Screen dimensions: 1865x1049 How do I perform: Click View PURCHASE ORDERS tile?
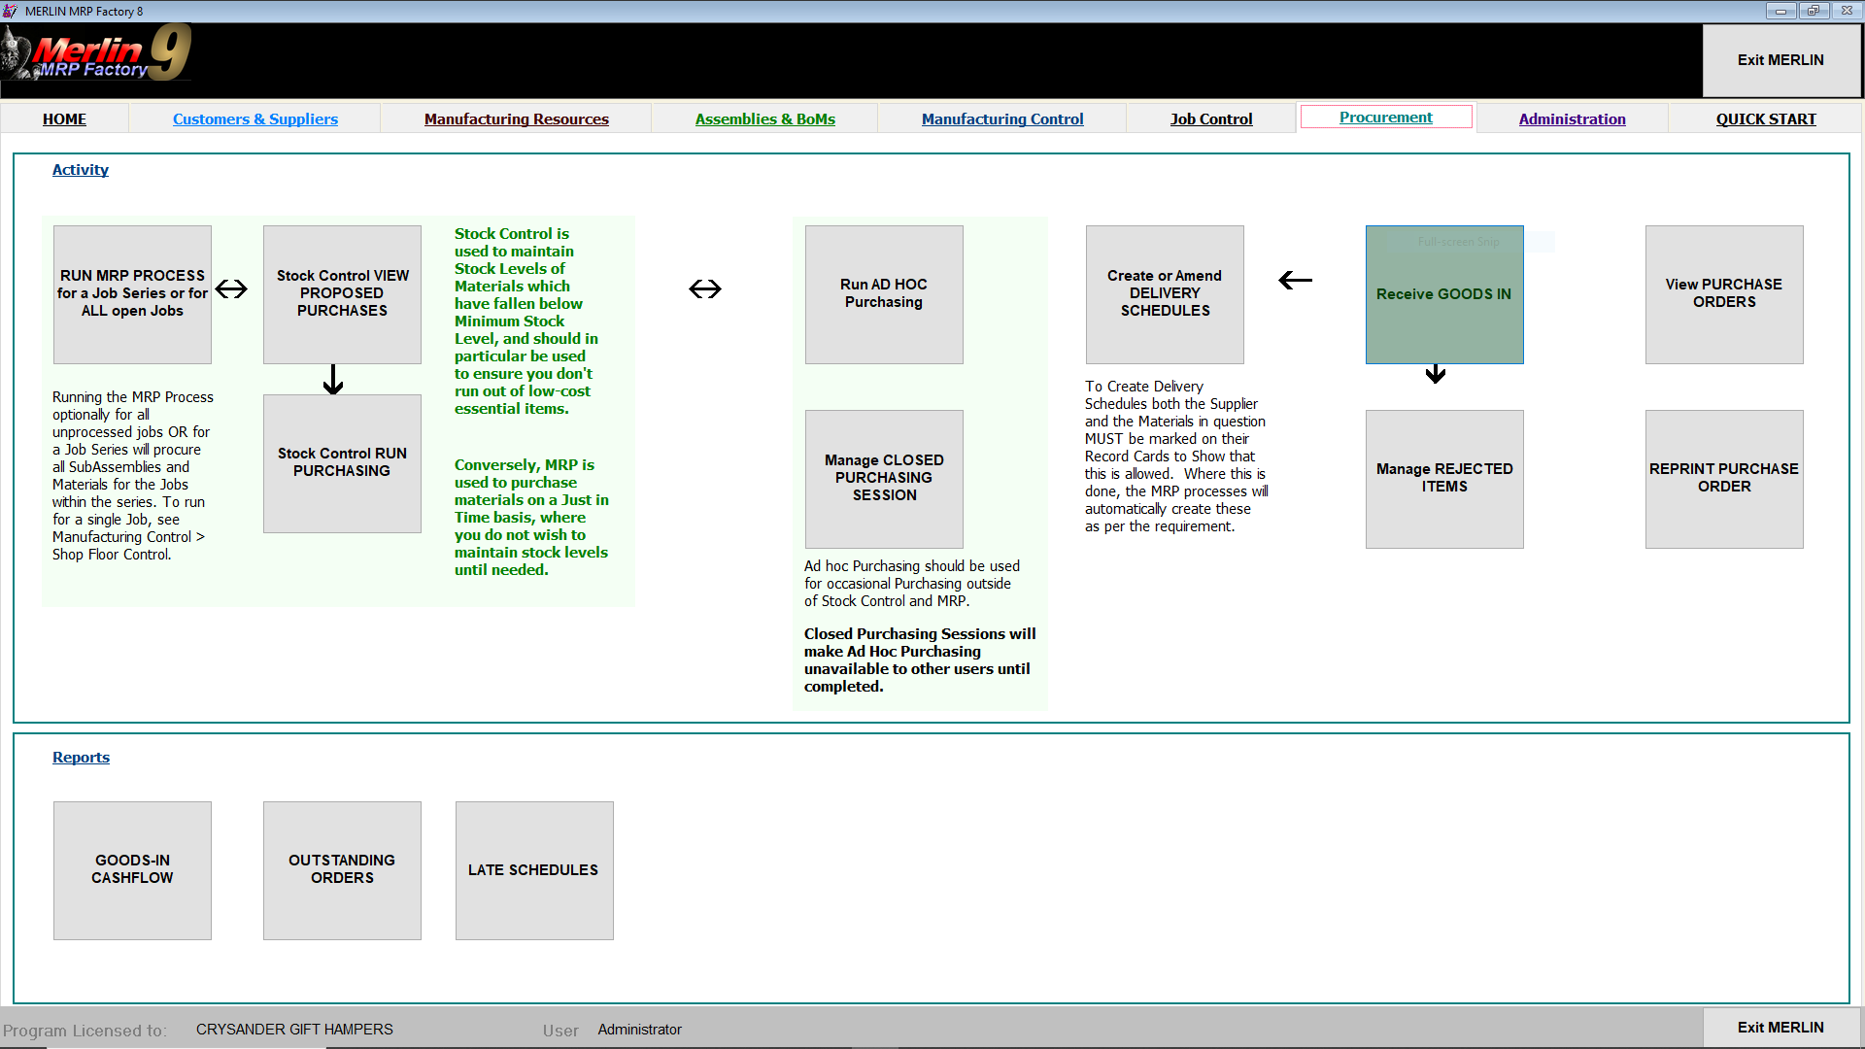[1724, 294]
